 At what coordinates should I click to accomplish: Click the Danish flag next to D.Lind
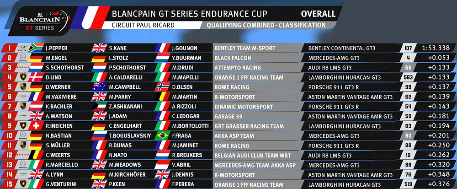tap(37, 77)
